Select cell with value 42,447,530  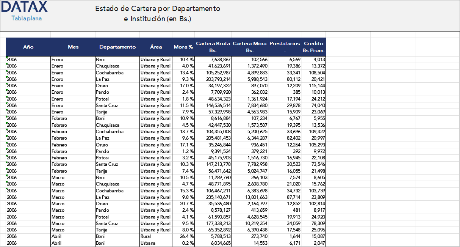(x=213, y=125)
